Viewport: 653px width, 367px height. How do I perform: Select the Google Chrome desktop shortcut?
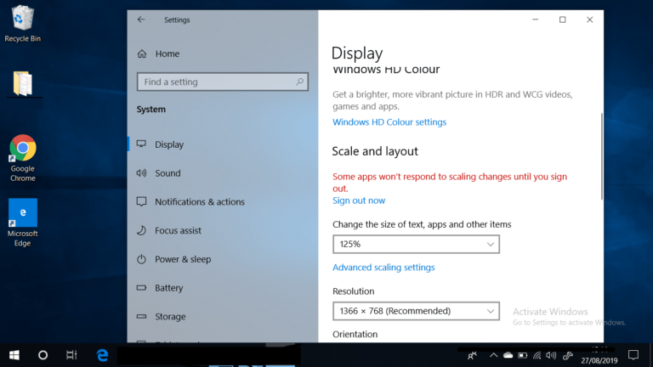coord(22,158)
